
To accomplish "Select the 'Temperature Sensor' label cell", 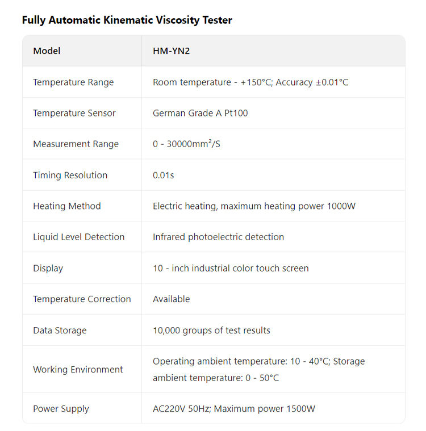I will pos(74,113).
